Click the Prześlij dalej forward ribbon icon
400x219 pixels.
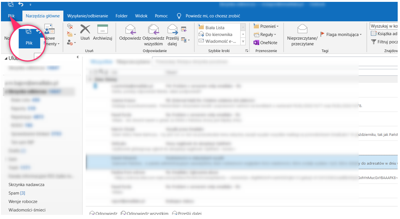(172, 30)
